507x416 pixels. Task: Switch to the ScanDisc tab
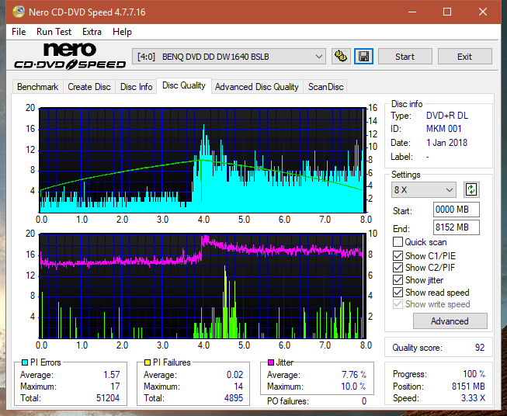(x=325, y=87)
